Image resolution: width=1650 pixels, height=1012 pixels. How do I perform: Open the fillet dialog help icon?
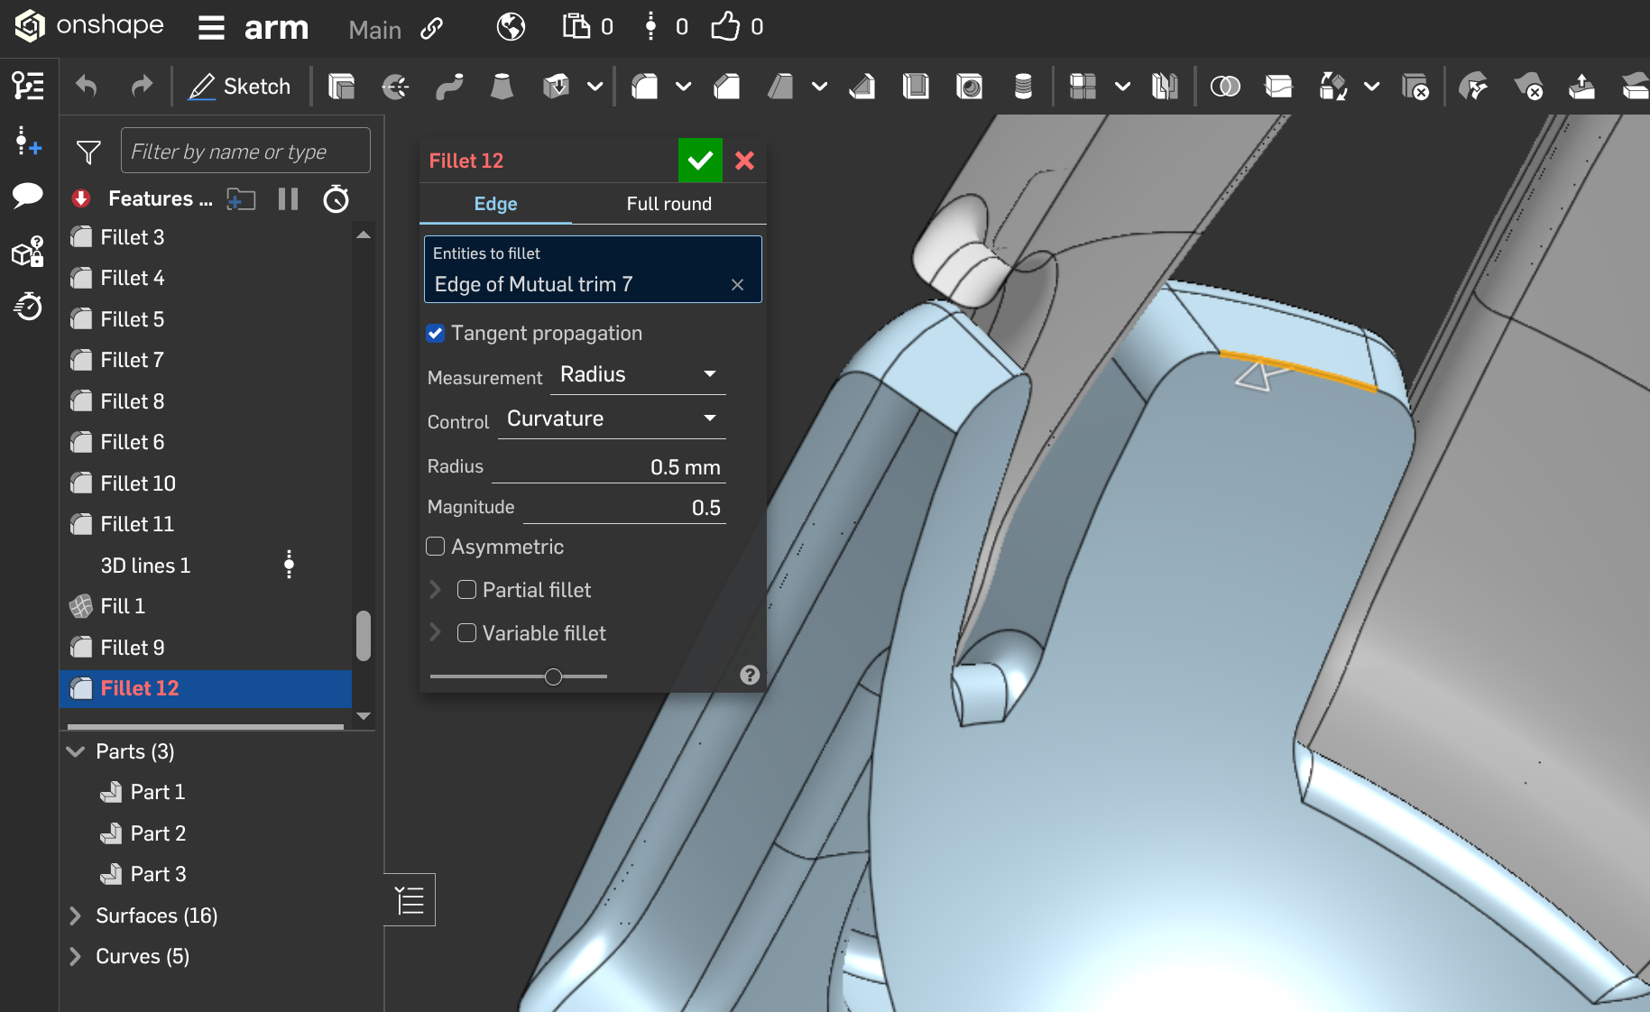point(750,676)
